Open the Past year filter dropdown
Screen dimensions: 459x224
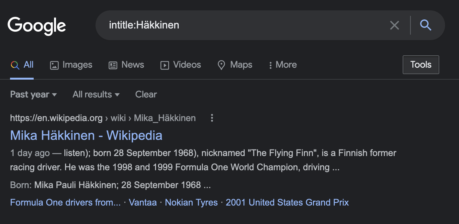click(x=33, y=94)
